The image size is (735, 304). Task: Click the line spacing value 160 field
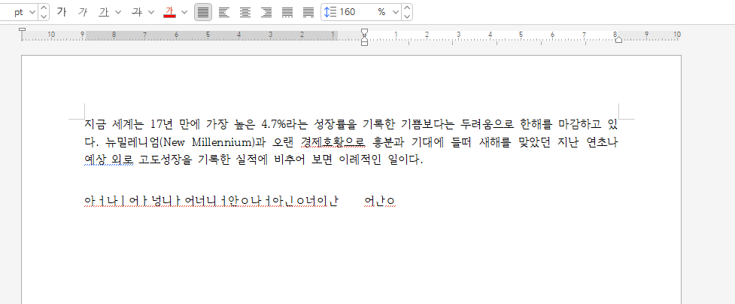357,12
